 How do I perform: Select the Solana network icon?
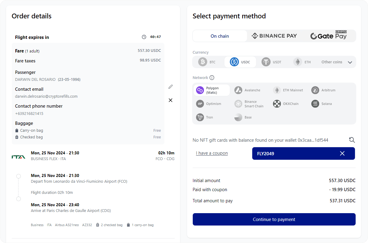315,104
